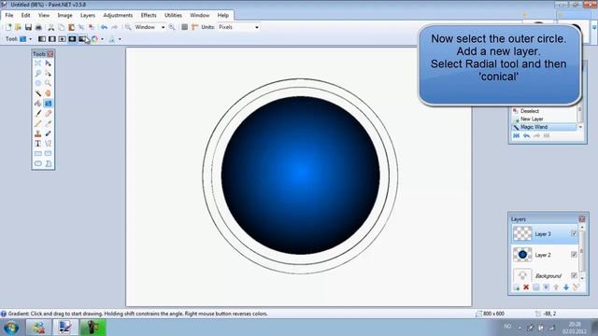Select the Move Selected Pixels tool
This screenshot has height=336, width=598.
point(48,63)
